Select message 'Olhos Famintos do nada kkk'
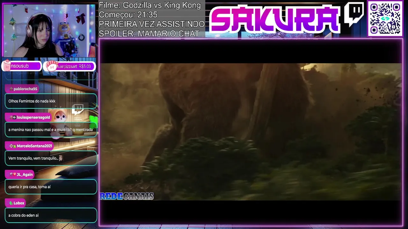The height and width of the screenshot is (229, 408). point(51,101)
